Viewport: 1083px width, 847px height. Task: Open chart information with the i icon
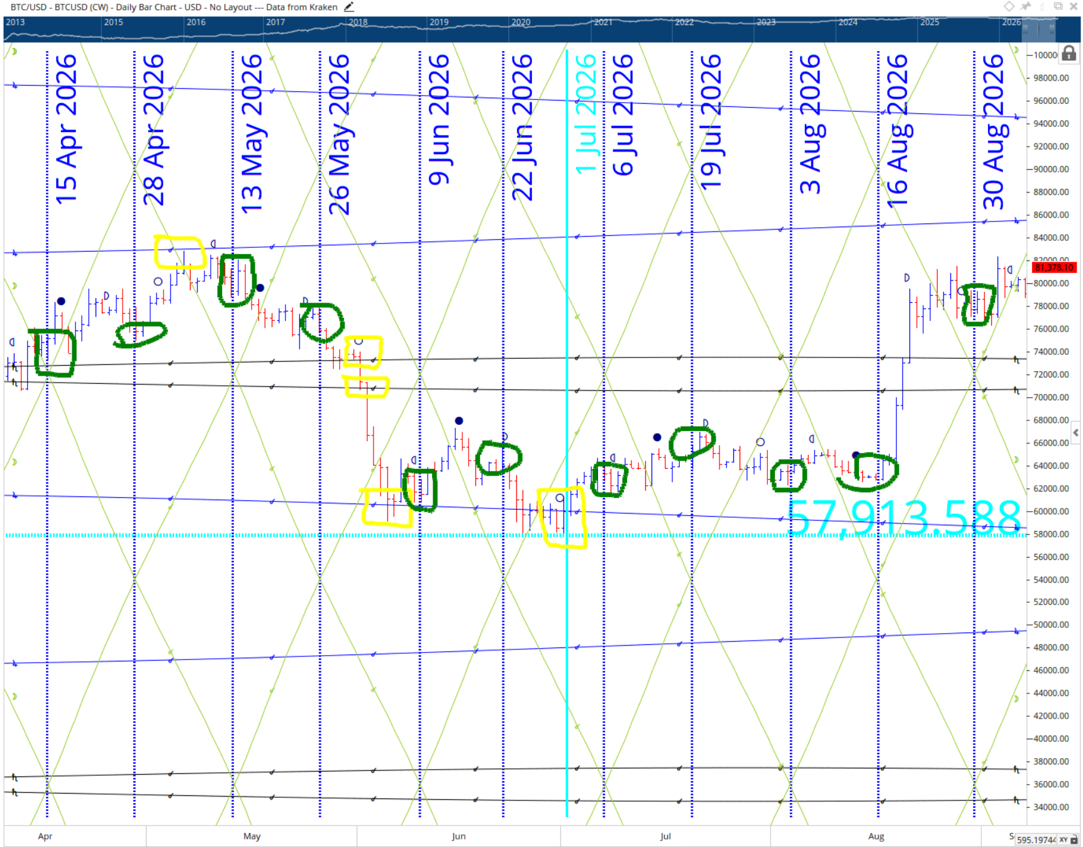tap(1042, 6)
